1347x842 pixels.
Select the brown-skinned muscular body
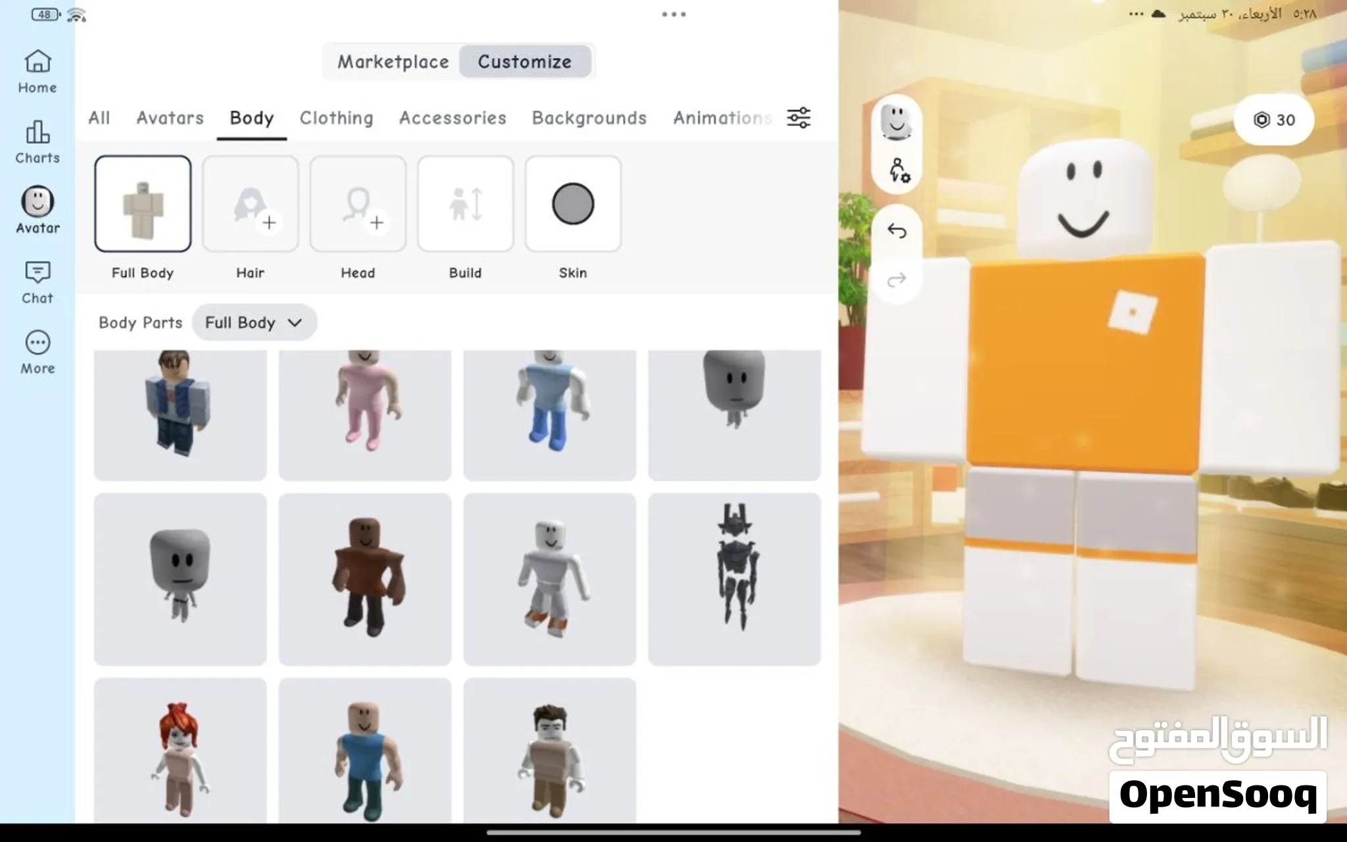click(x=365, y=580)
